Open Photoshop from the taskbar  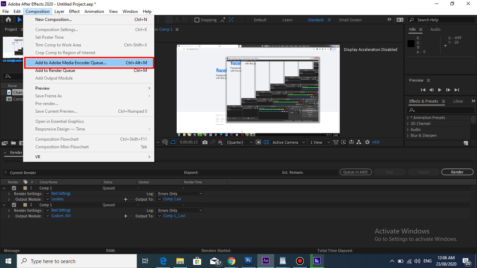(x=249, y=261)
